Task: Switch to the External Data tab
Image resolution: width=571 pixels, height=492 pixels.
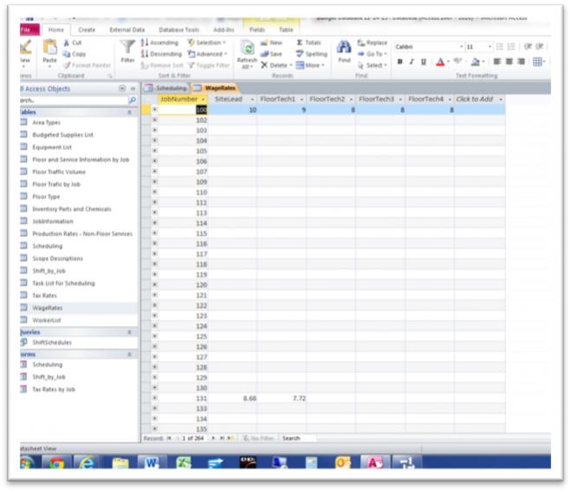Action: 127,30
